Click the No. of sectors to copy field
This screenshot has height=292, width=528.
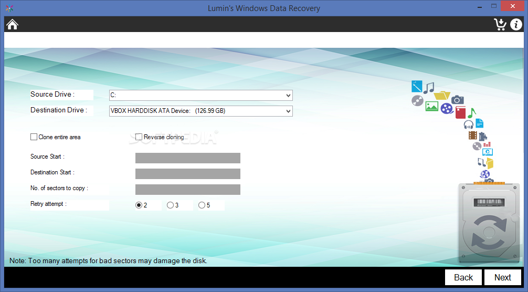[x=188, y=190]
